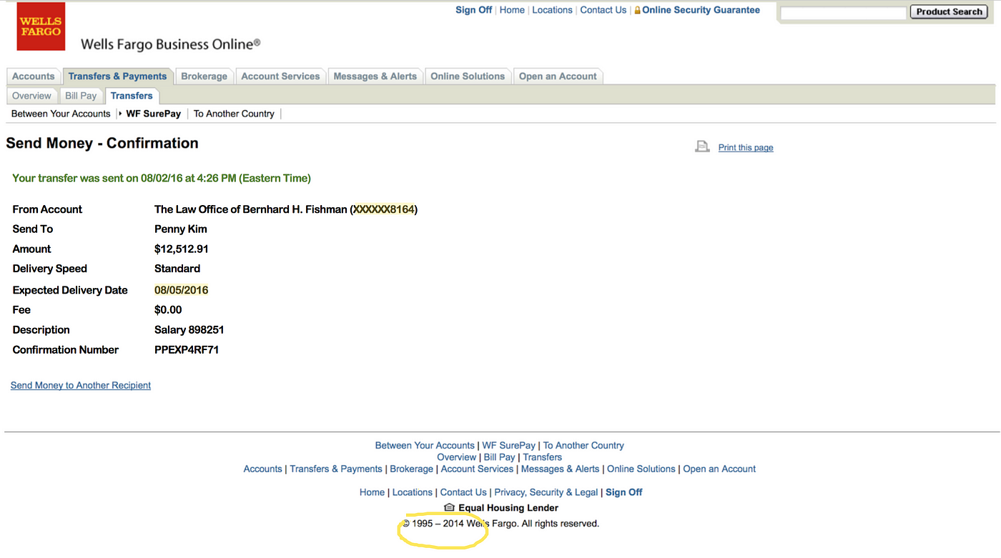
Task: Click the Print this page link
Action: (x=746, y=147)
